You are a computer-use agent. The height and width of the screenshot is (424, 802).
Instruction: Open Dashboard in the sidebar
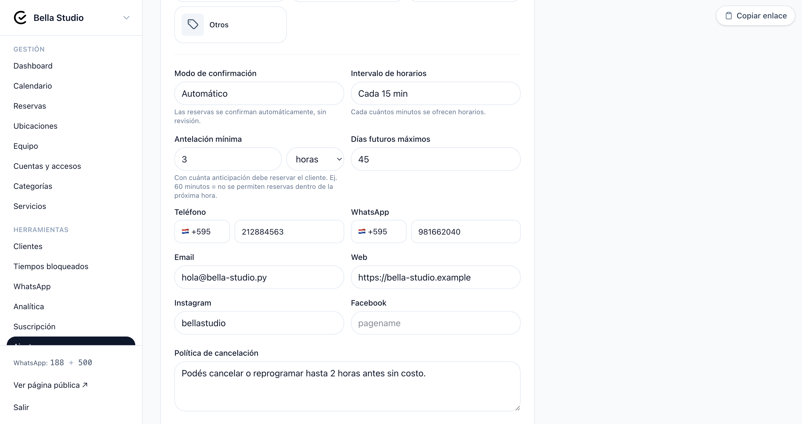click(x=33, y=66)
